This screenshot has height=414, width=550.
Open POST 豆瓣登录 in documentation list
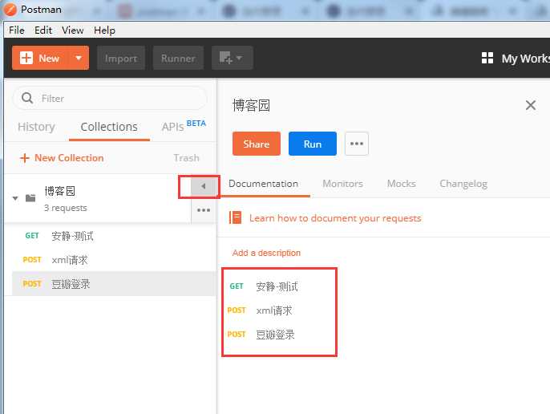(261, 335)
